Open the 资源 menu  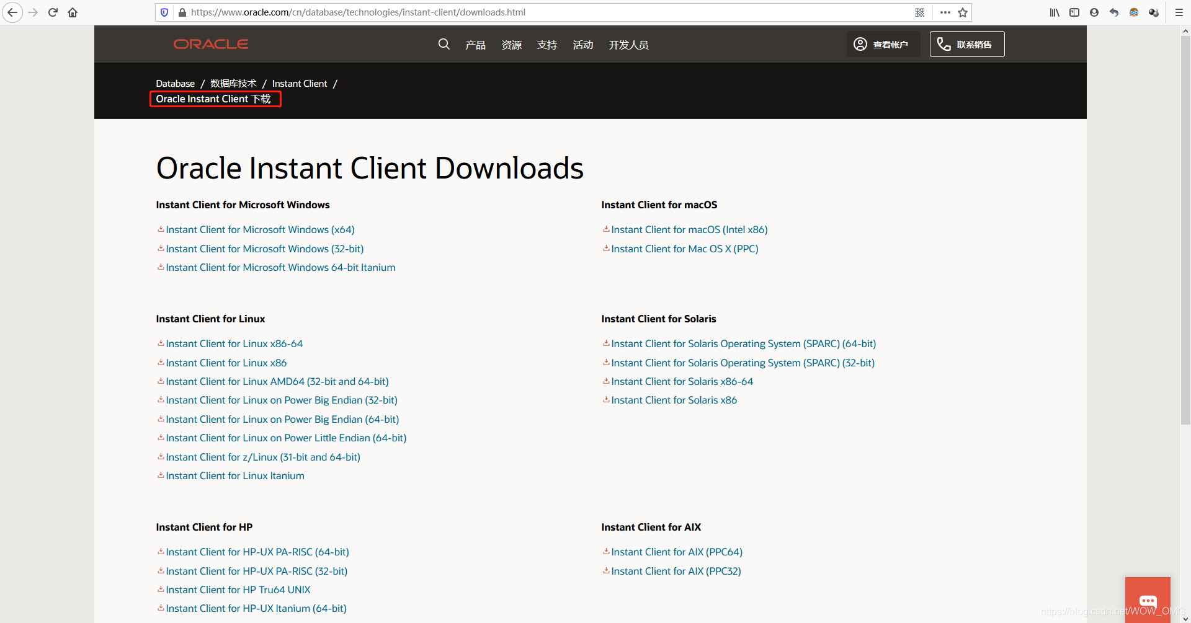[512, 45]
